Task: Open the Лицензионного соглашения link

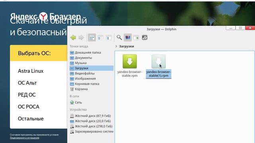Action: pos(24,138)
